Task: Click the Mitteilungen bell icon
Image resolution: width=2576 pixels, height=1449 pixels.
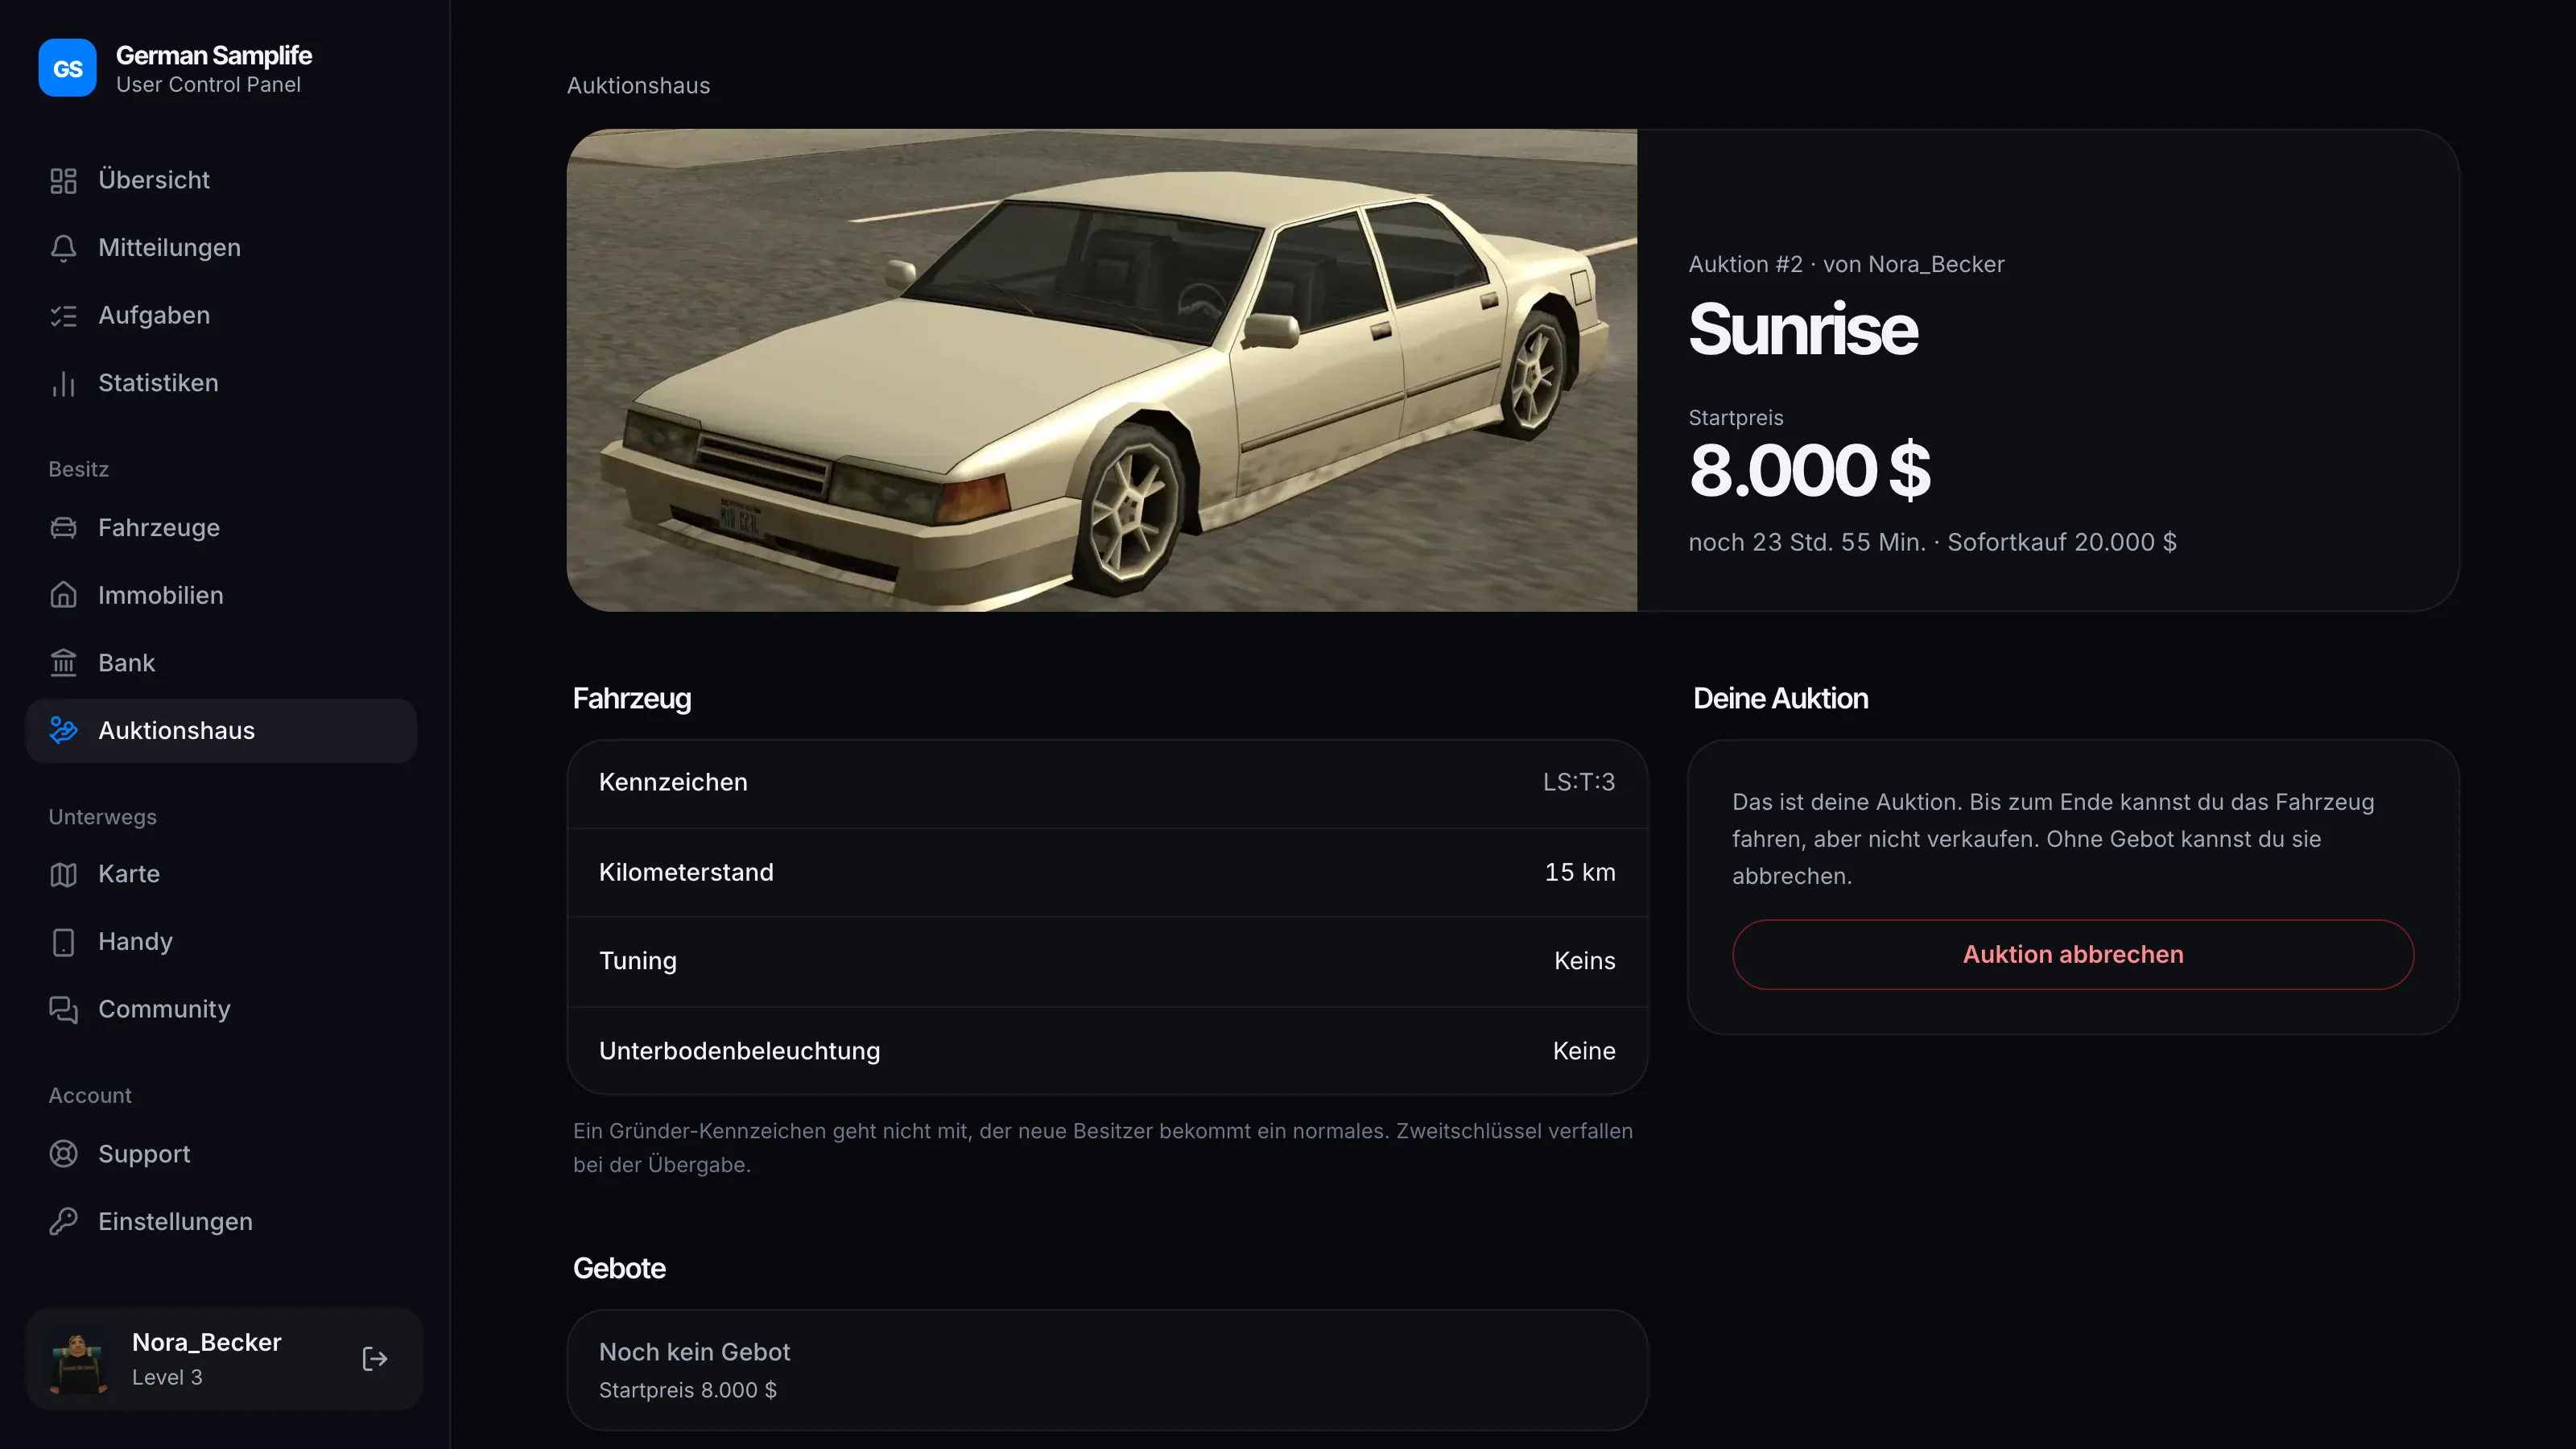Action: pyautogui.click(x=63, y=248)
